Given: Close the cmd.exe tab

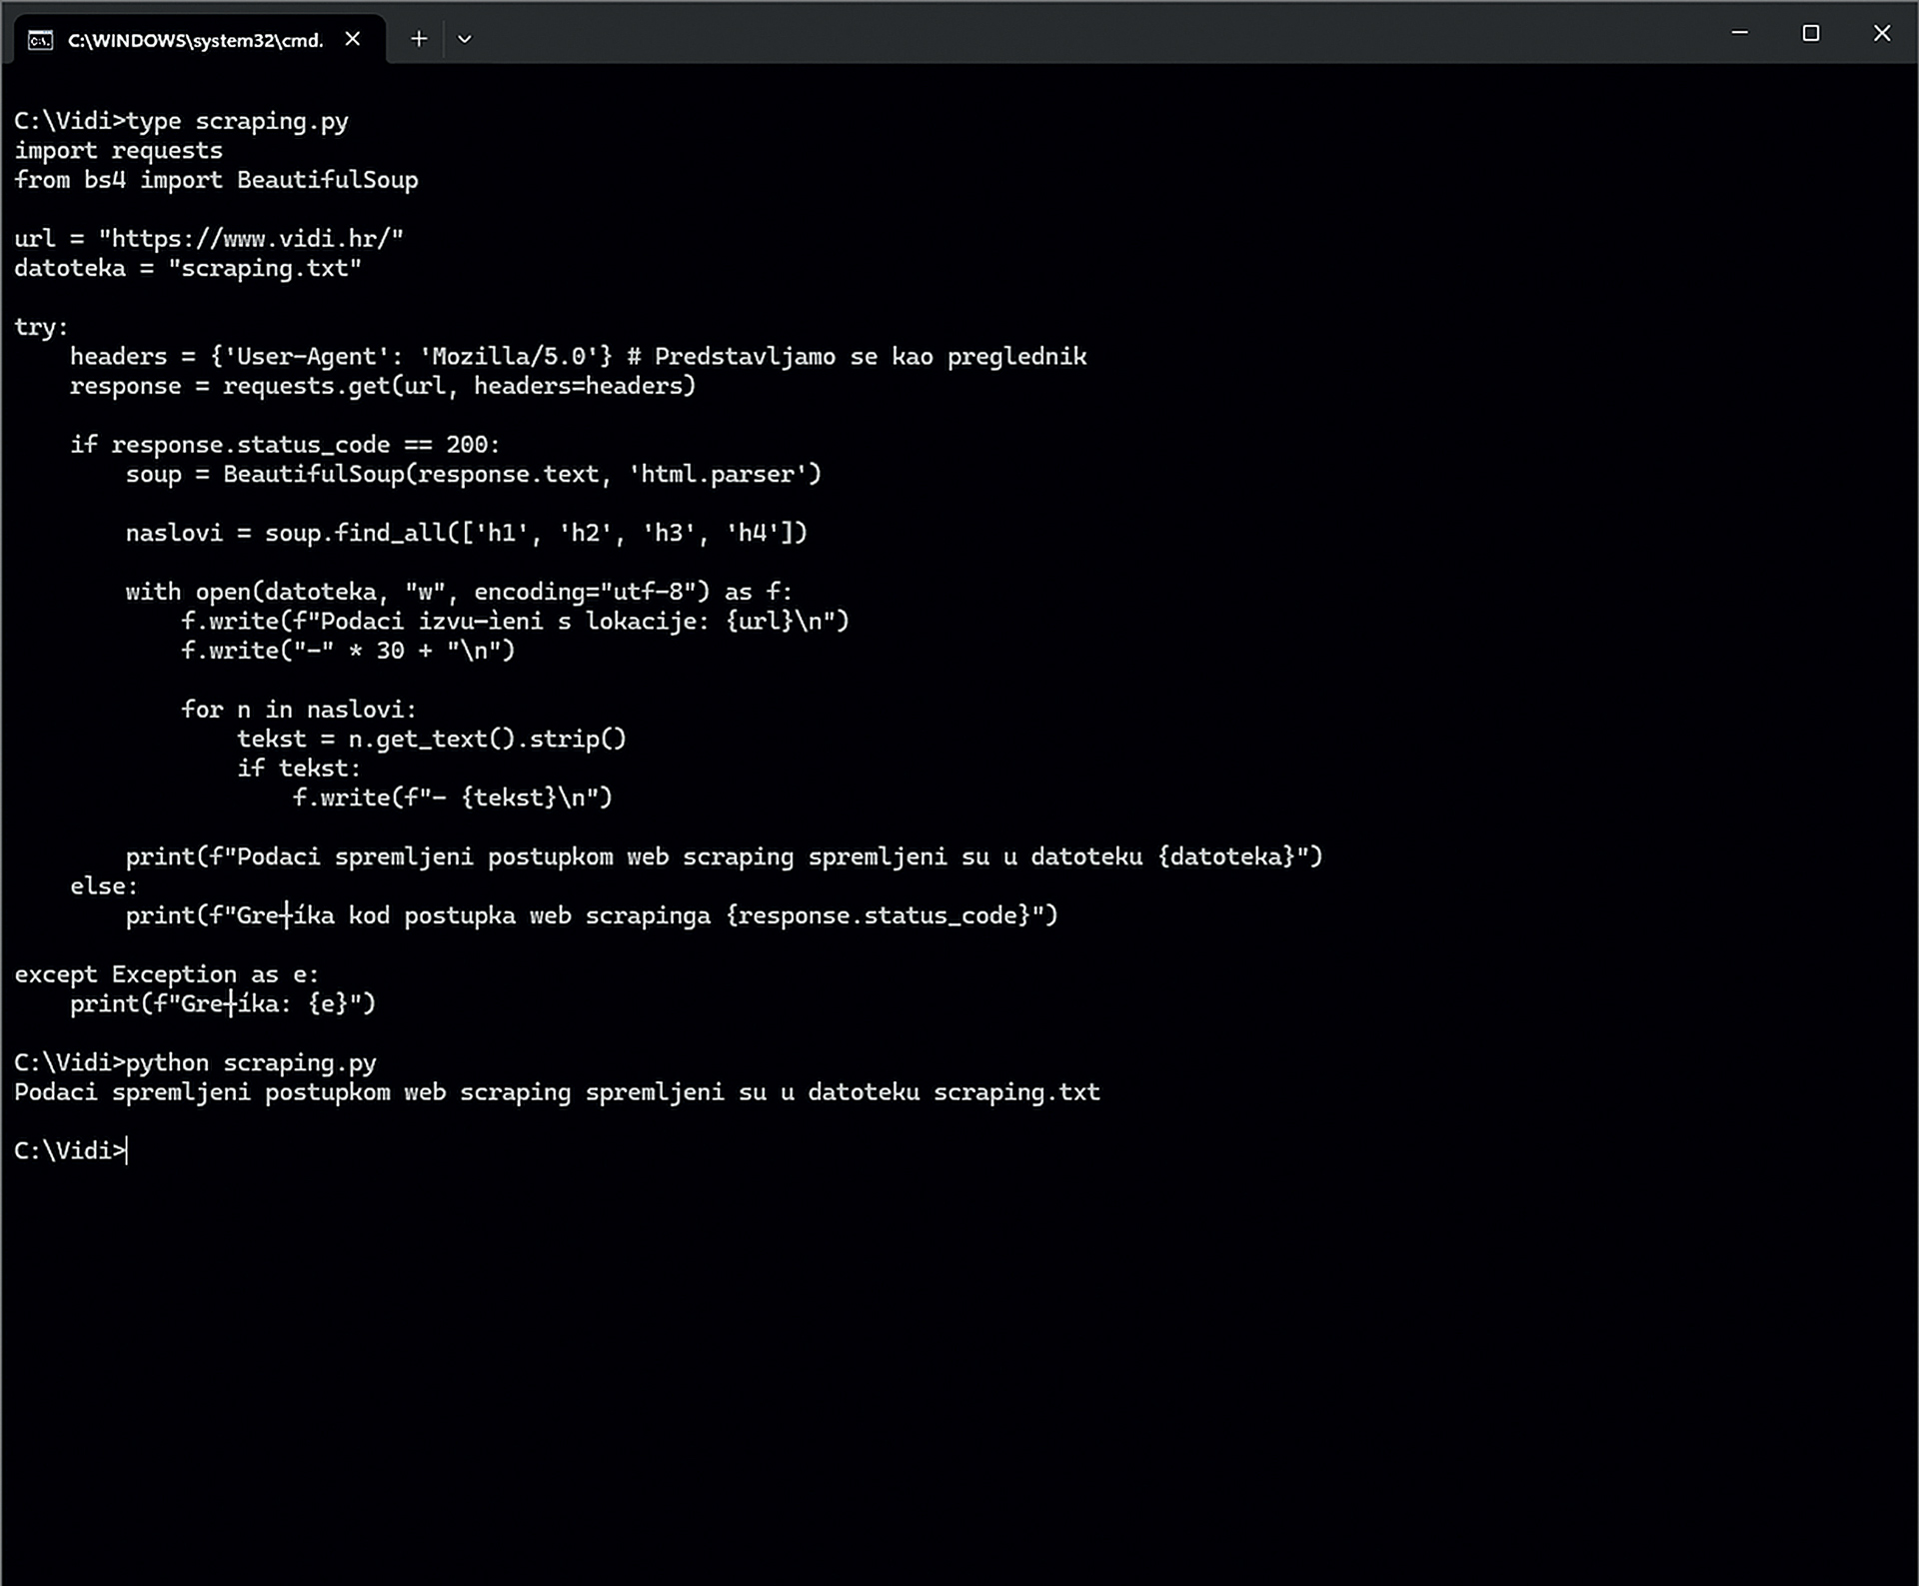Looking at the screenshot, I should click(353, 39).
